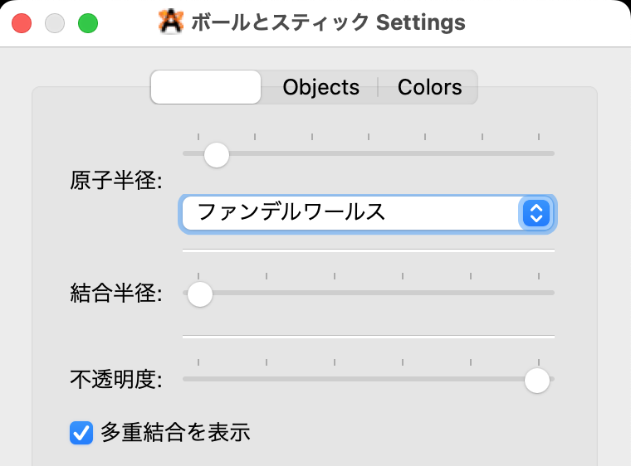631x466 pixels.
Task: Click the middle of the 結合半径 slider track
Action: click(x=369, y=293)
